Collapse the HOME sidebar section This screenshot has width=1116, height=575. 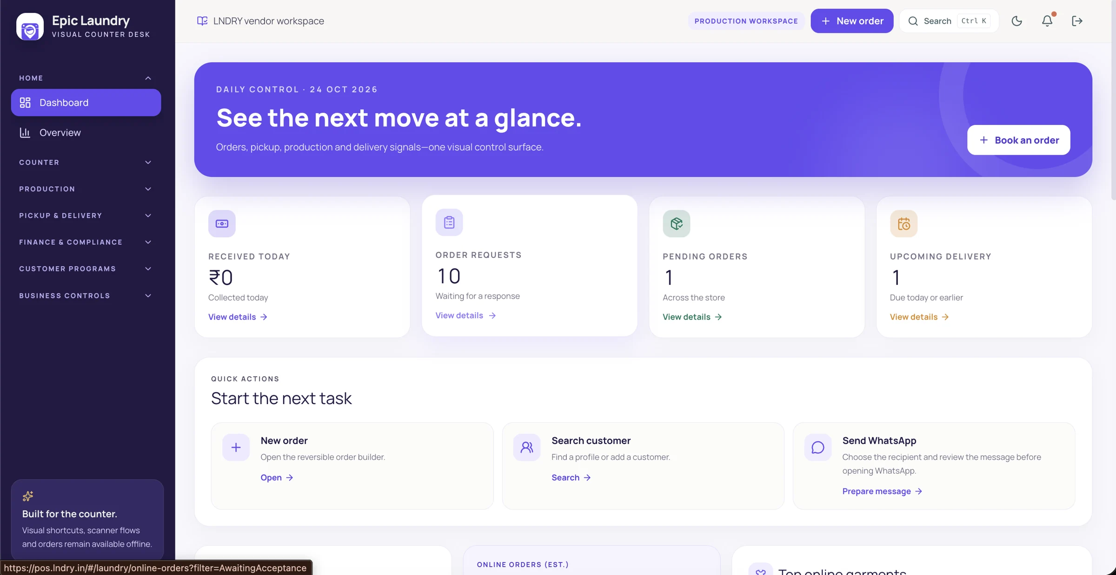tap(86, 78)
